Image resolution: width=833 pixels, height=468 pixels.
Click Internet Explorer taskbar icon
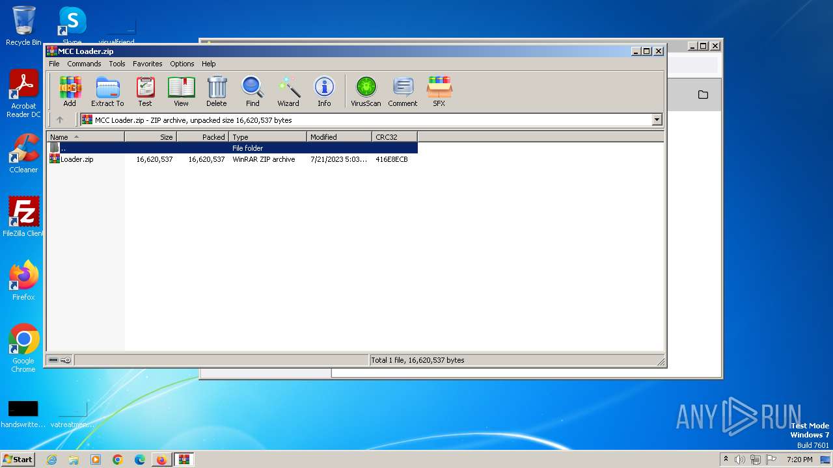51,460
